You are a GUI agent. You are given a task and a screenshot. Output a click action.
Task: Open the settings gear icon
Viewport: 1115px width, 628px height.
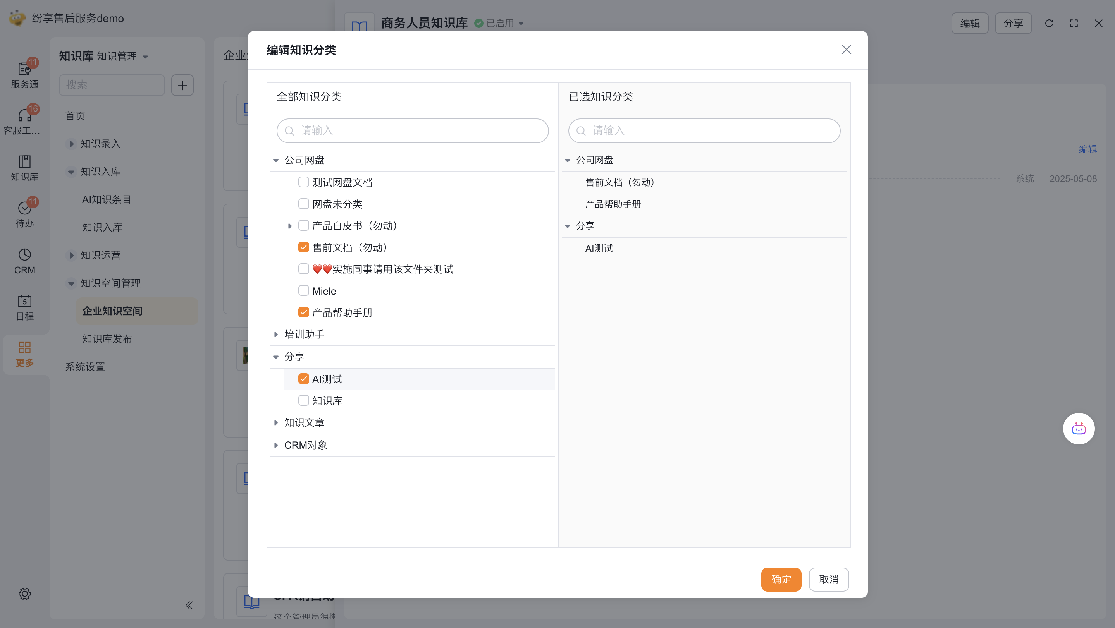24,594
